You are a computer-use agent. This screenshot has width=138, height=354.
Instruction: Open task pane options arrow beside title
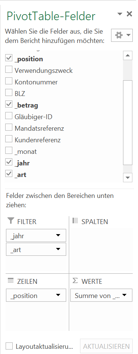click(120, 14)
